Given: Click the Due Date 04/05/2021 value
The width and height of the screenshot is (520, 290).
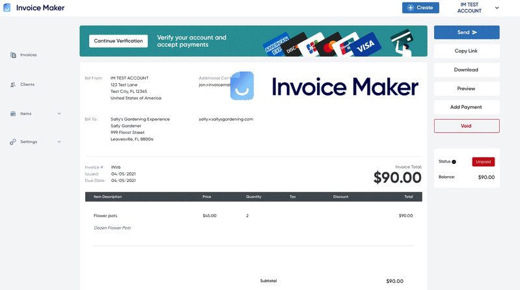Looking at the screenshot, I should click(x=124, y=181).
